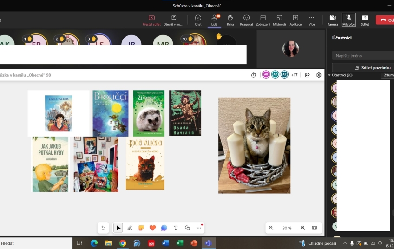Image resolution: width=394 pixels, height=249 pixels.
Task: Click the Hledat taskbar search box
Action: tap(36, 243)
